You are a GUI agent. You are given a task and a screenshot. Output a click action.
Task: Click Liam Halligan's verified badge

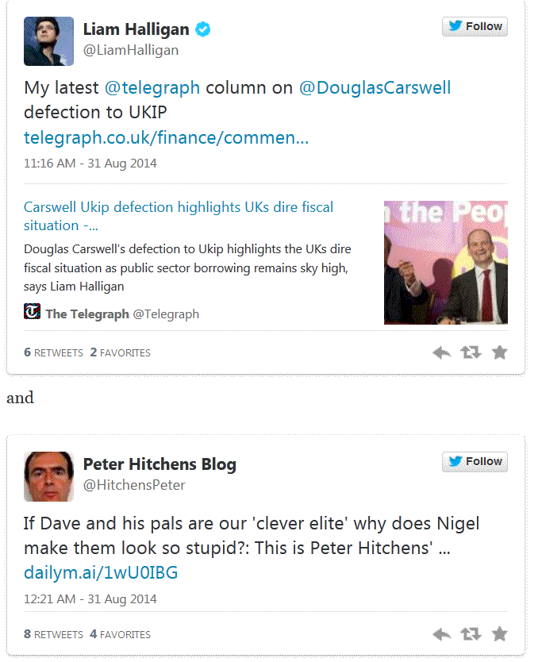(x=204, y=30)
